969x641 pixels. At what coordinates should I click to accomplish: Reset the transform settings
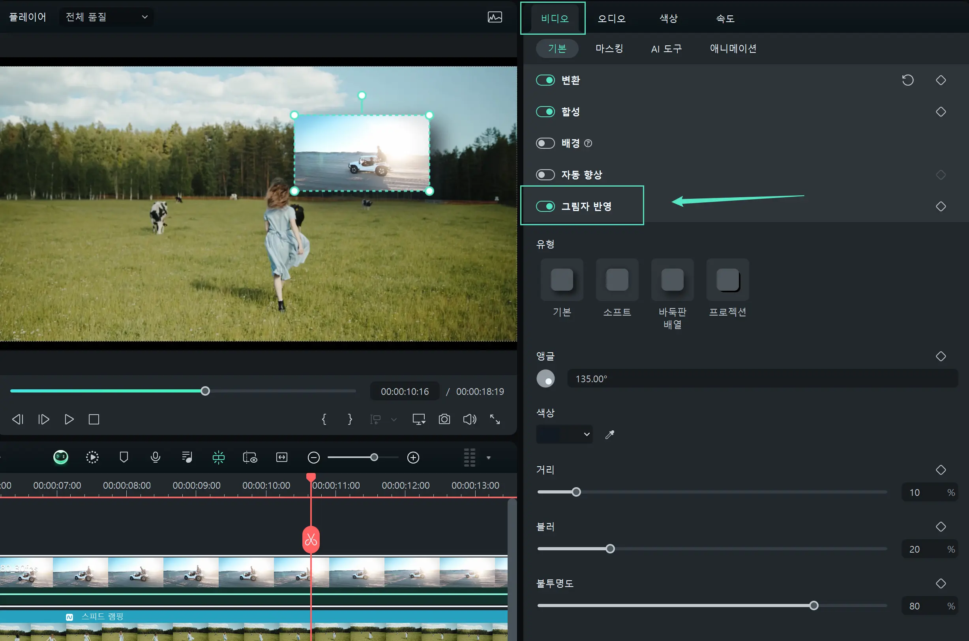tap(908, 80)
